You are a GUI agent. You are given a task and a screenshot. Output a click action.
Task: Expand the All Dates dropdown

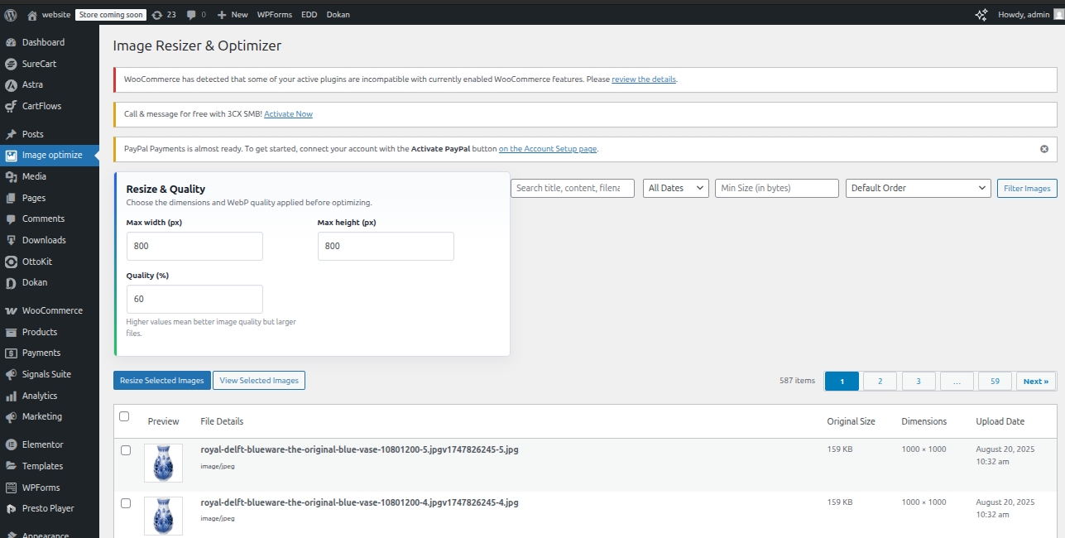675,188
